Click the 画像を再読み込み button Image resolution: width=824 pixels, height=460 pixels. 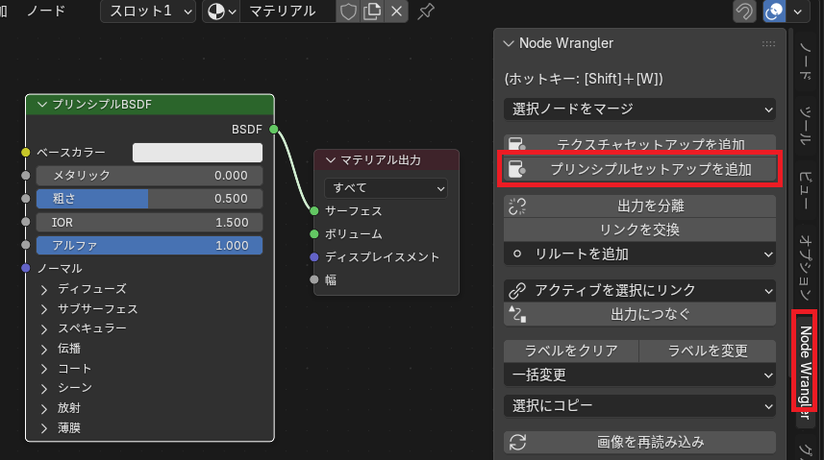pyautogui.click(x=639, y=443)
